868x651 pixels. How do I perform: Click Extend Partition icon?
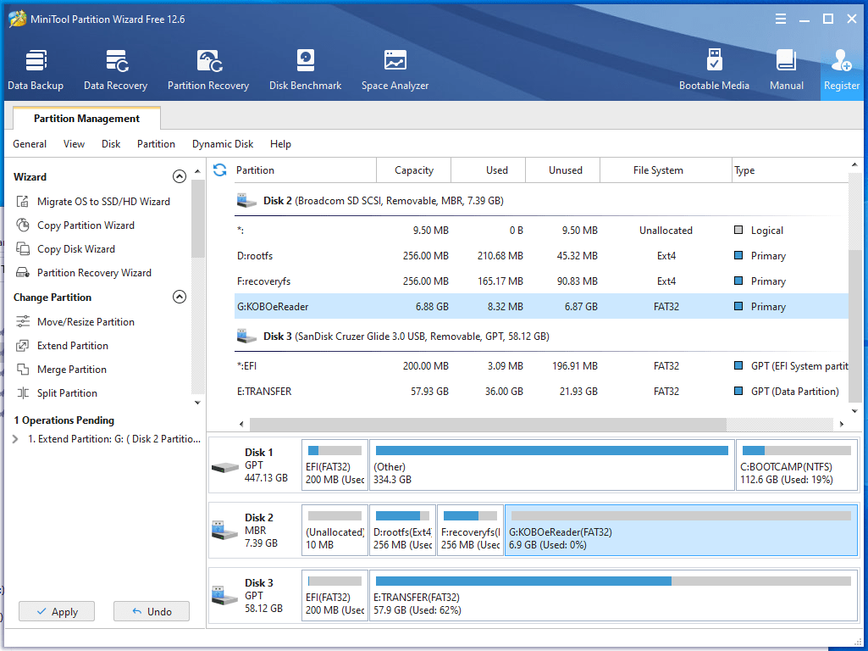pyautogui.click(x=23, y=346)
